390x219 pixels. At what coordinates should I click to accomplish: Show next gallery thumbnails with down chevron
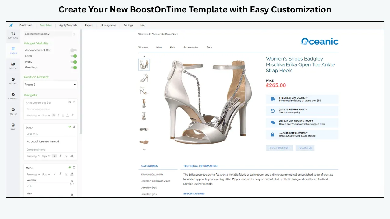(144, 150)
